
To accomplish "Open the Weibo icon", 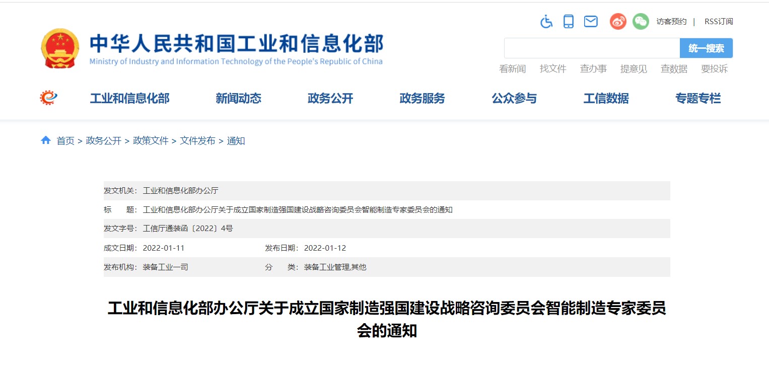I will coord(618,21).
